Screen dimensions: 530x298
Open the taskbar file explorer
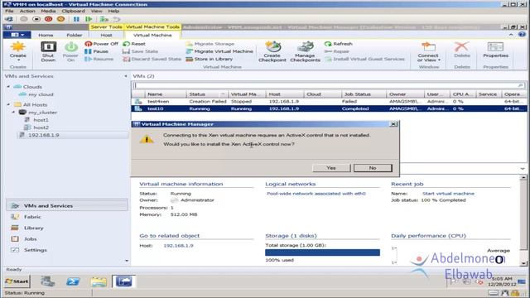(x=99, y=281)
